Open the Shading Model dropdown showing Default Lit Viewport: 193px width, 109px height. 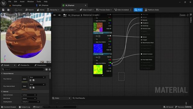[30, 102]
